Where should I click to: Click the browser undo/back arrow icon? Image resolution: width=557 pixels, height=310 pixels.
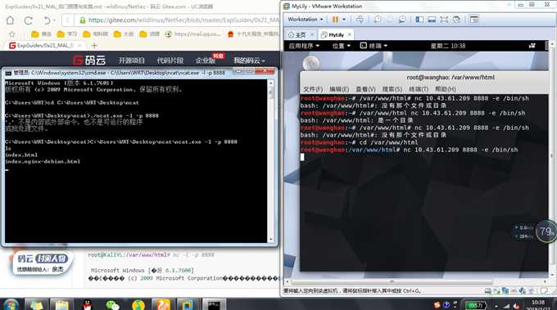click(x=46, y=20)
